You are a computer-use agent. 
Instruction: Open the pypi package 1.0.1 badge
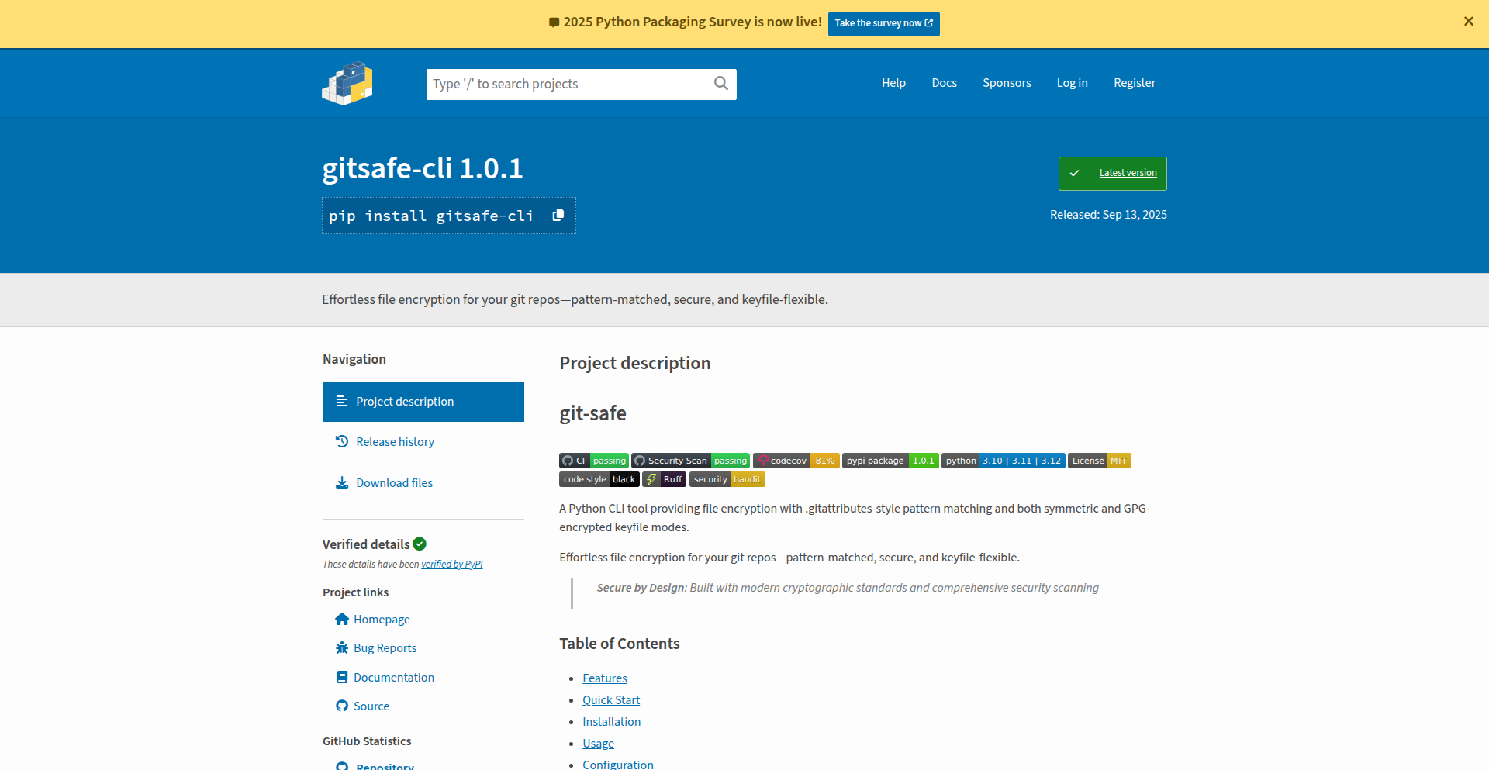pyautogui.click(x=890, y=461)
